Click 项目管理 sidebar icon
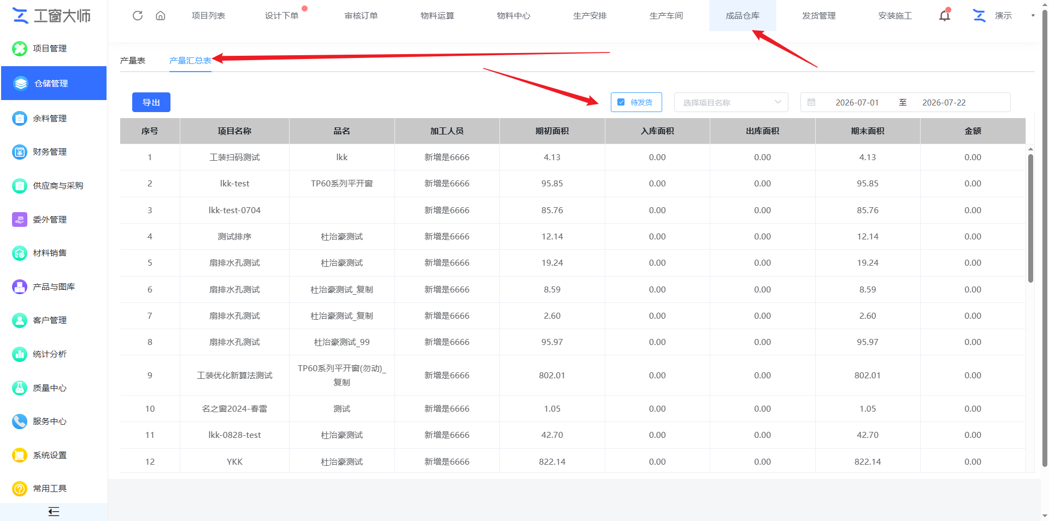The width and height of the screenshot is (1049, 521). pos(20,49)
